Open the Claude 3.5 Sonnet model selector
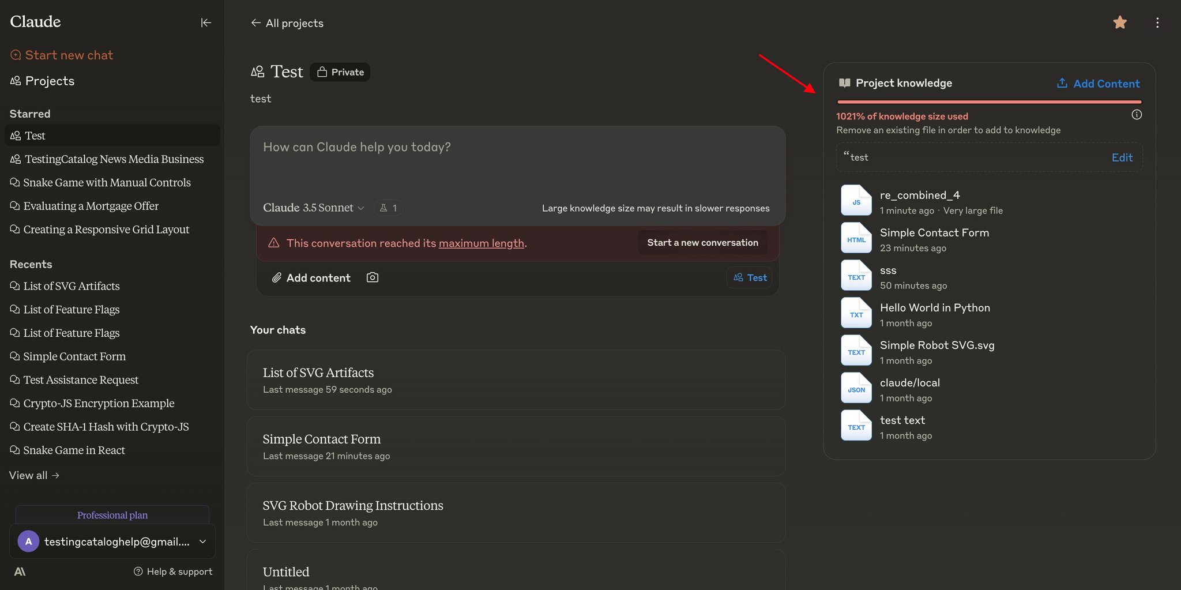This screenshot has height=590, width=1181. [x=313, y=208]
